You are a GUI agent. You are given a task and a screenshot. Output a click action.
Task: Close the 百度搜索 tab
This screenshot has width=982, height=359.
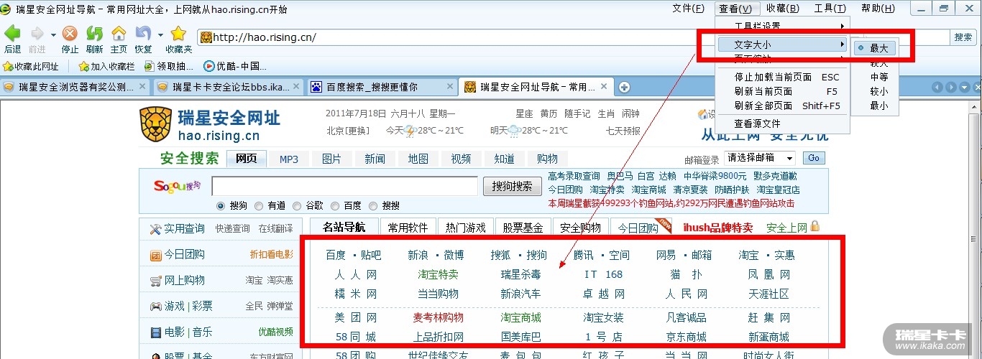450,87
